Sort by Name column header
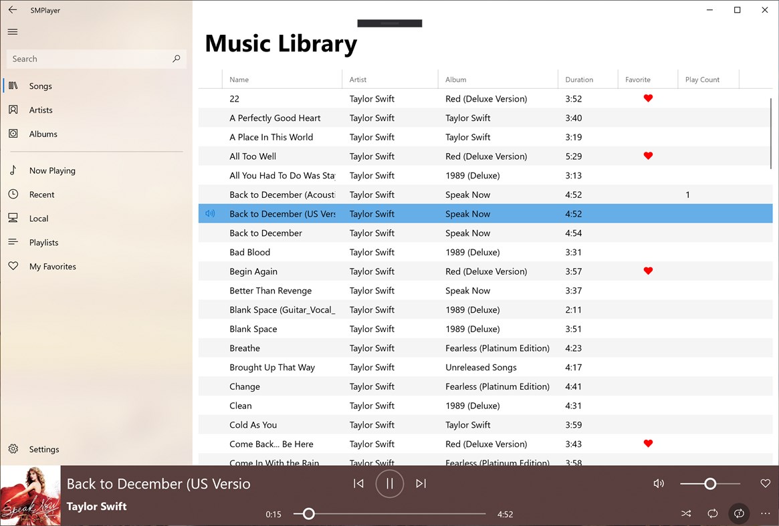Viewport: 779px width, 526px height. (x=282, y=80)
